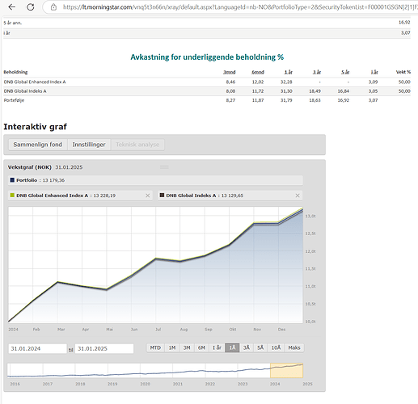Open the Innstillinger tab
This screenshot has height=404, width=418.
coord(89,145)
